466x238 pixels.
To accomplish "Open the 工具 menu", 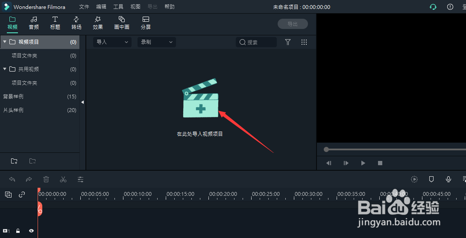I will coord(118,7).
